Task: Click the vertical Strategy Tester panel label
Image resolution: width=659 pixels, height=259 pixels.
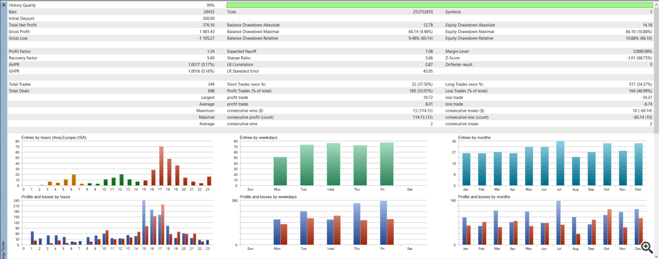Action: (x=3, y=249)
